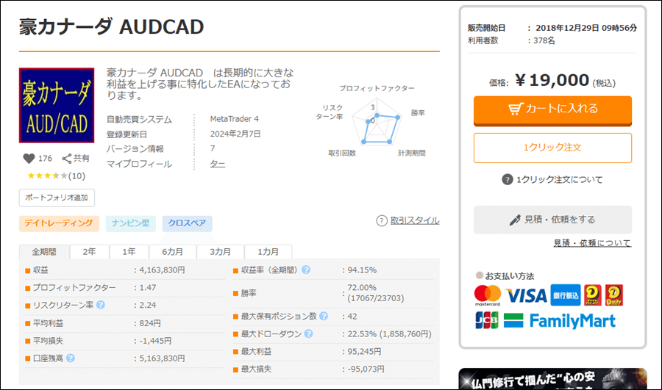
Task: Click the 勝率 value 72.00%
Action: tap(362, 288)
